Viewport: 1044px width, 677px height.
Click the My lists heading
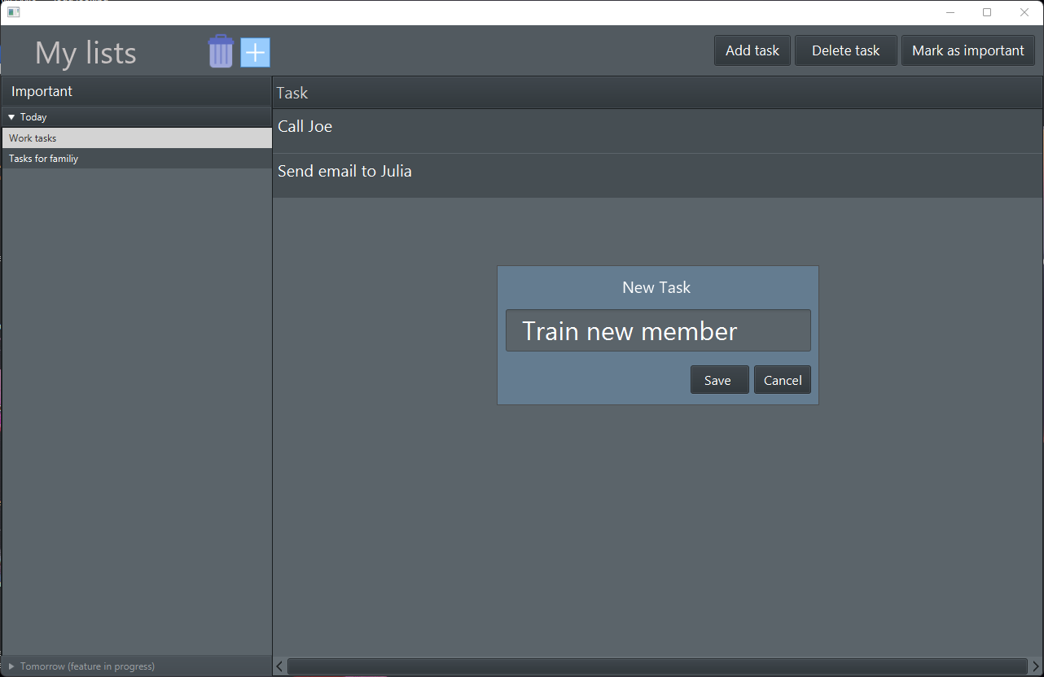click(x=85, y=52)
